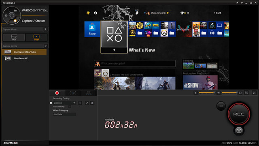This screenshot has width=259, height=146.
Task: Click the trophy level icon
Action: [x=182, y=13]
